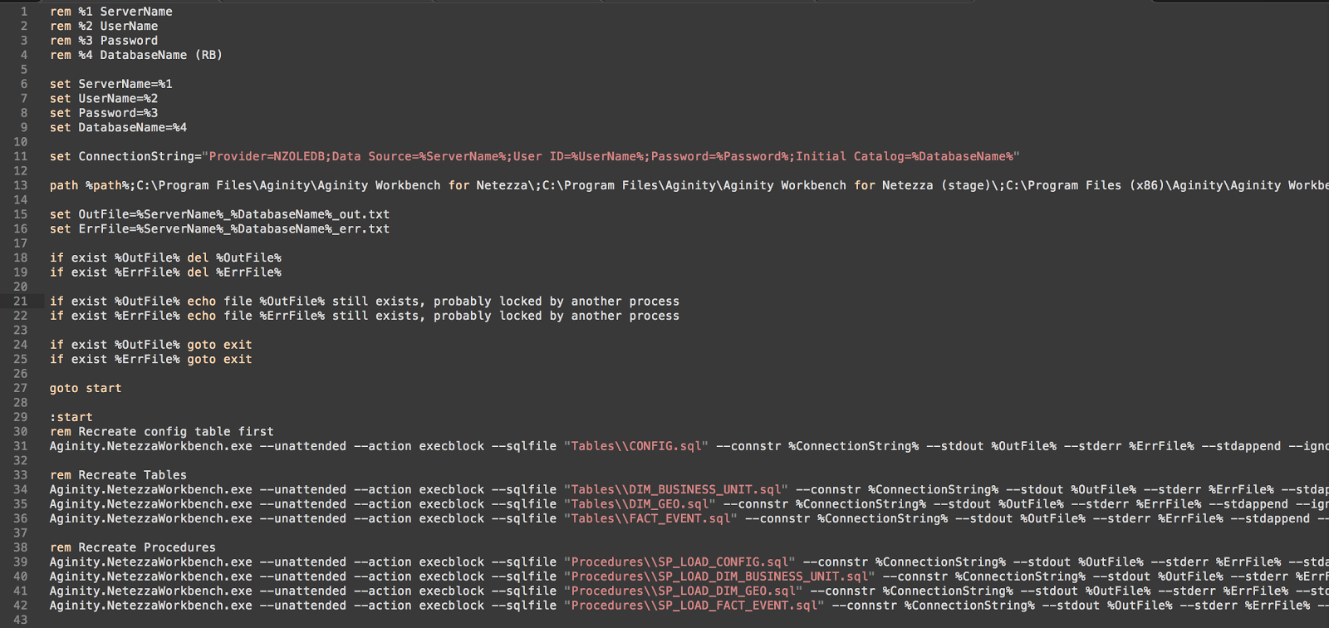
Task: Click the "Tables\\CONFIG.sql" string
Action: (x=636, y=446)
